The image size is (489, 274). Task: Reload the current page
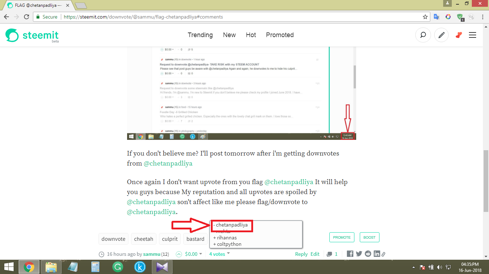coord(26,17)
